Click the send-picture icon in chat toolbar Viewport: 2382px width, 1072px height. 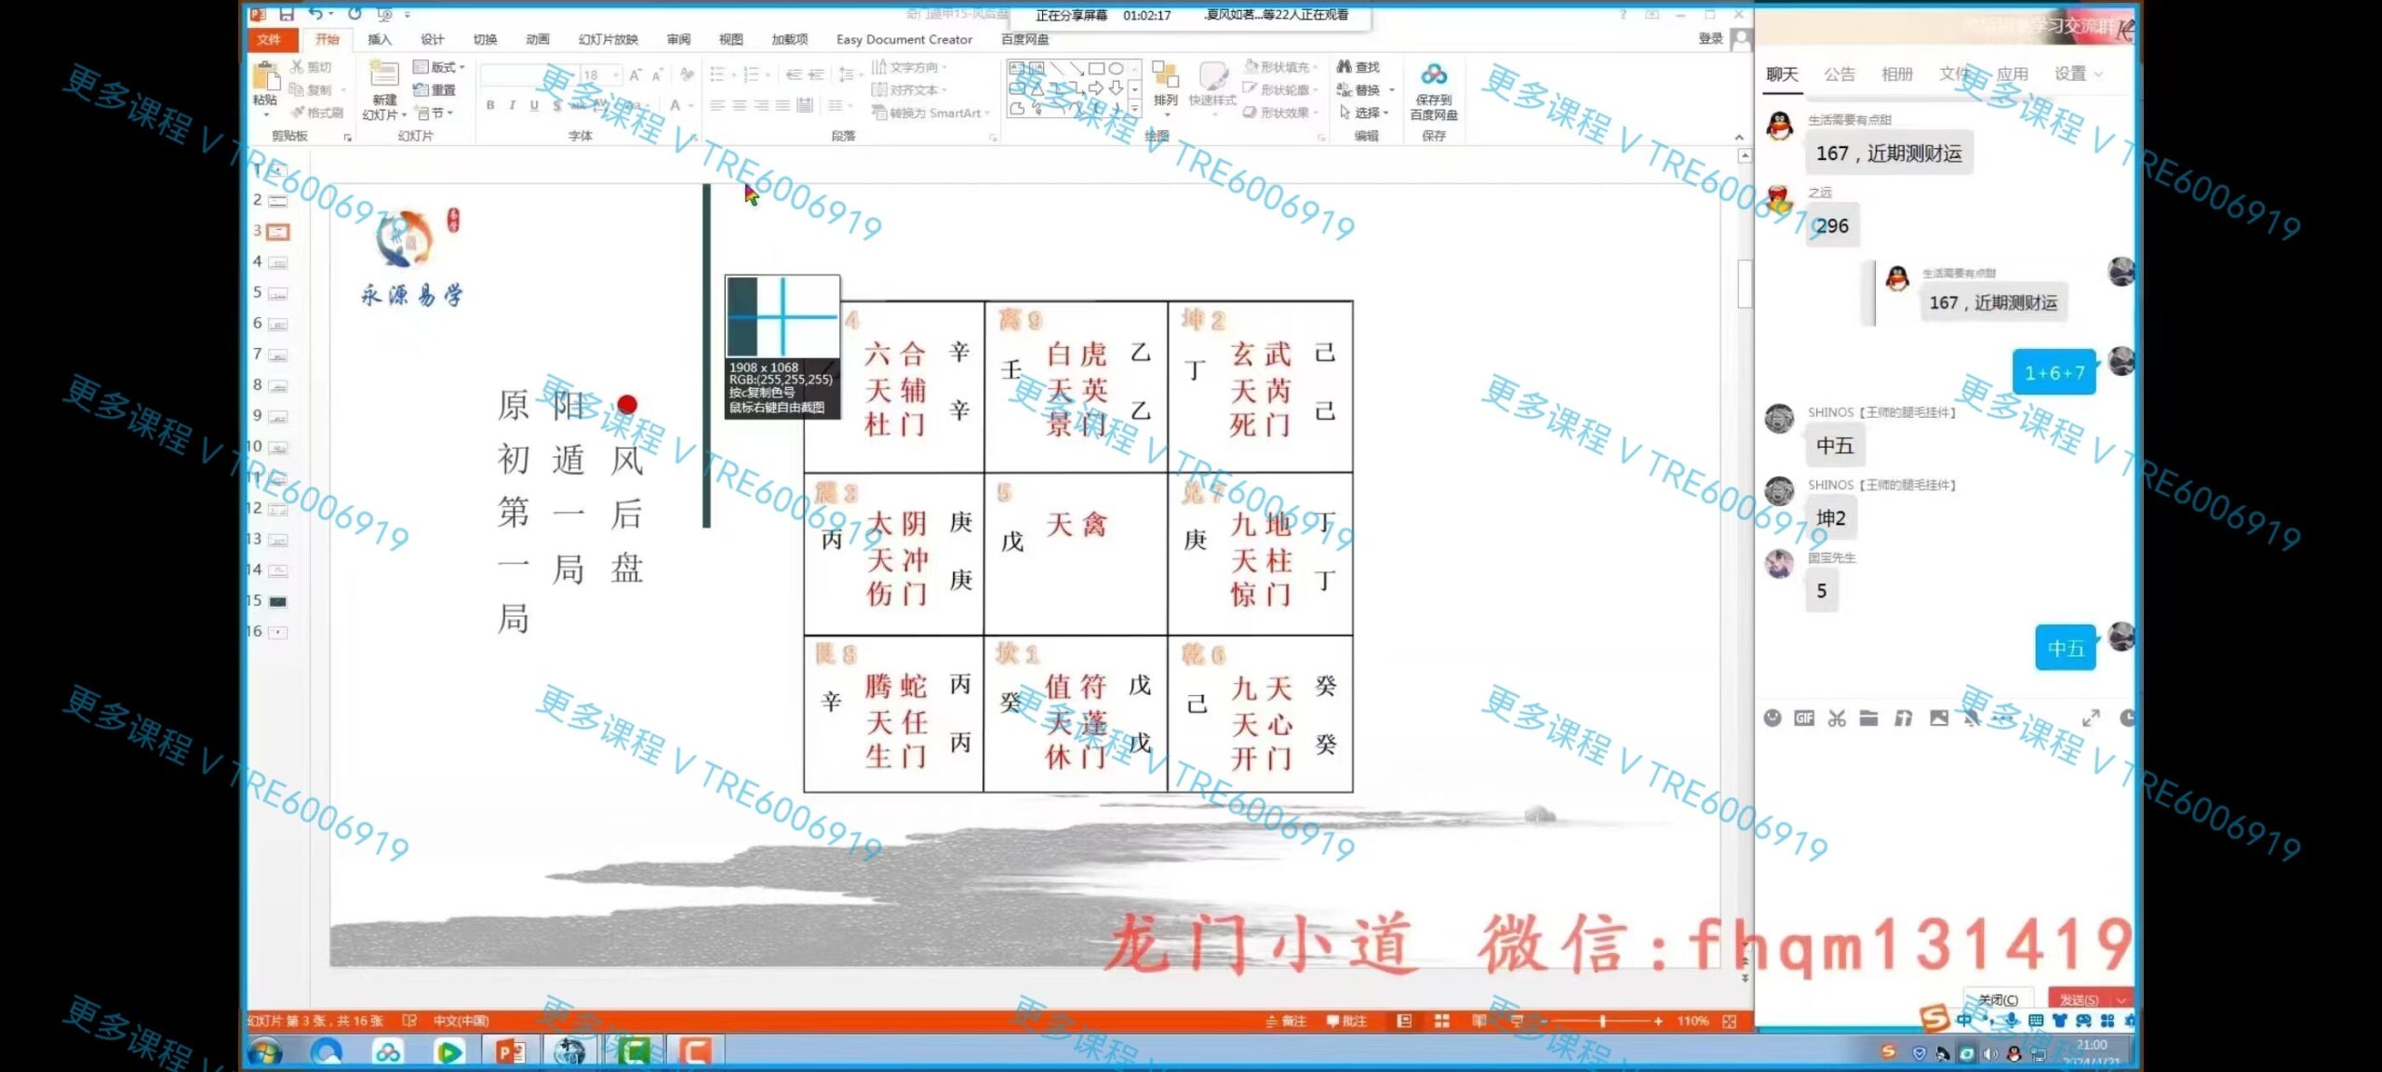1939,717
